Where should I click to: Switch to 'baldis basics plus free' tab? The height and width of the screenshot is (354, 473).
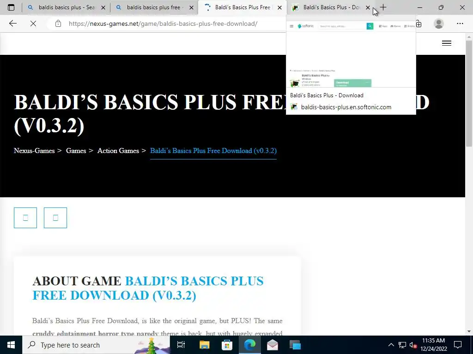point(153,7)
